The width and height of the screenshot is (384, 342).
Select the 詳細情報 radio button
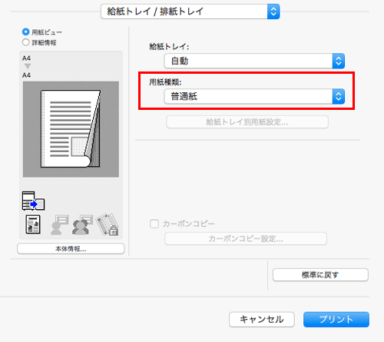click(26, 42)
